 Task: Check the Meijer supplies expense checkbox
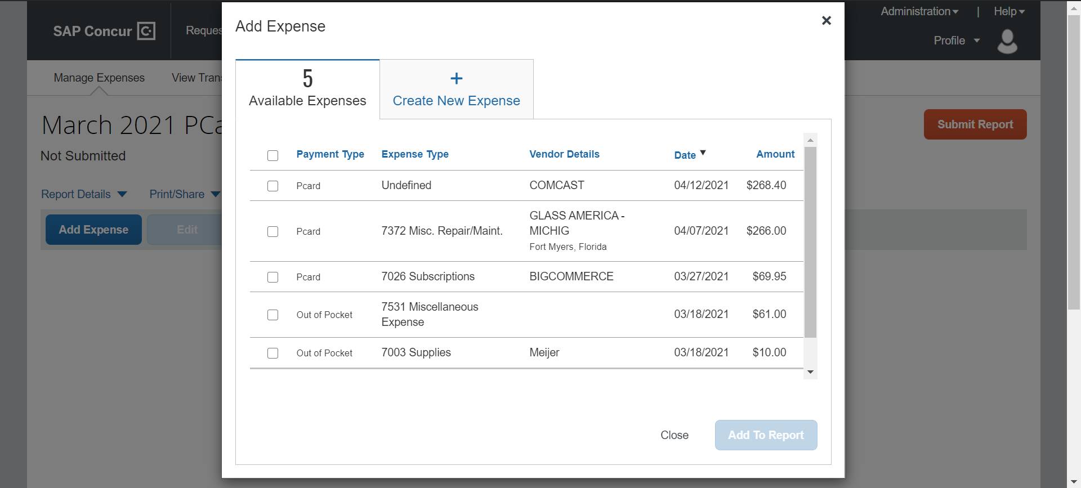coord(273,353)
